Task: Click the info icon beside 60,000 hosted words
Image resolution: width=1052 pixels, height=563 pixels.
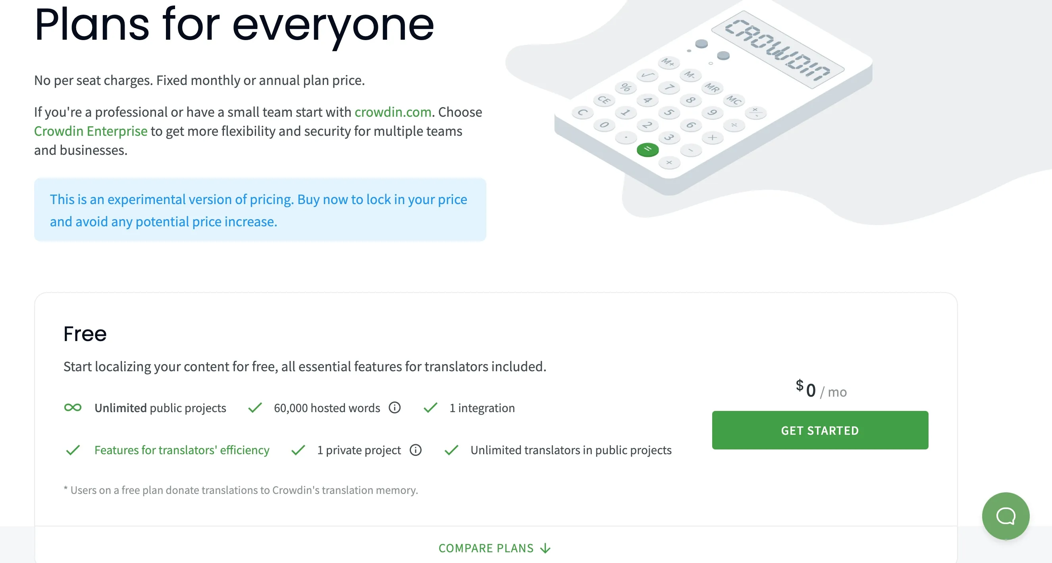Action: click(395, 408)
